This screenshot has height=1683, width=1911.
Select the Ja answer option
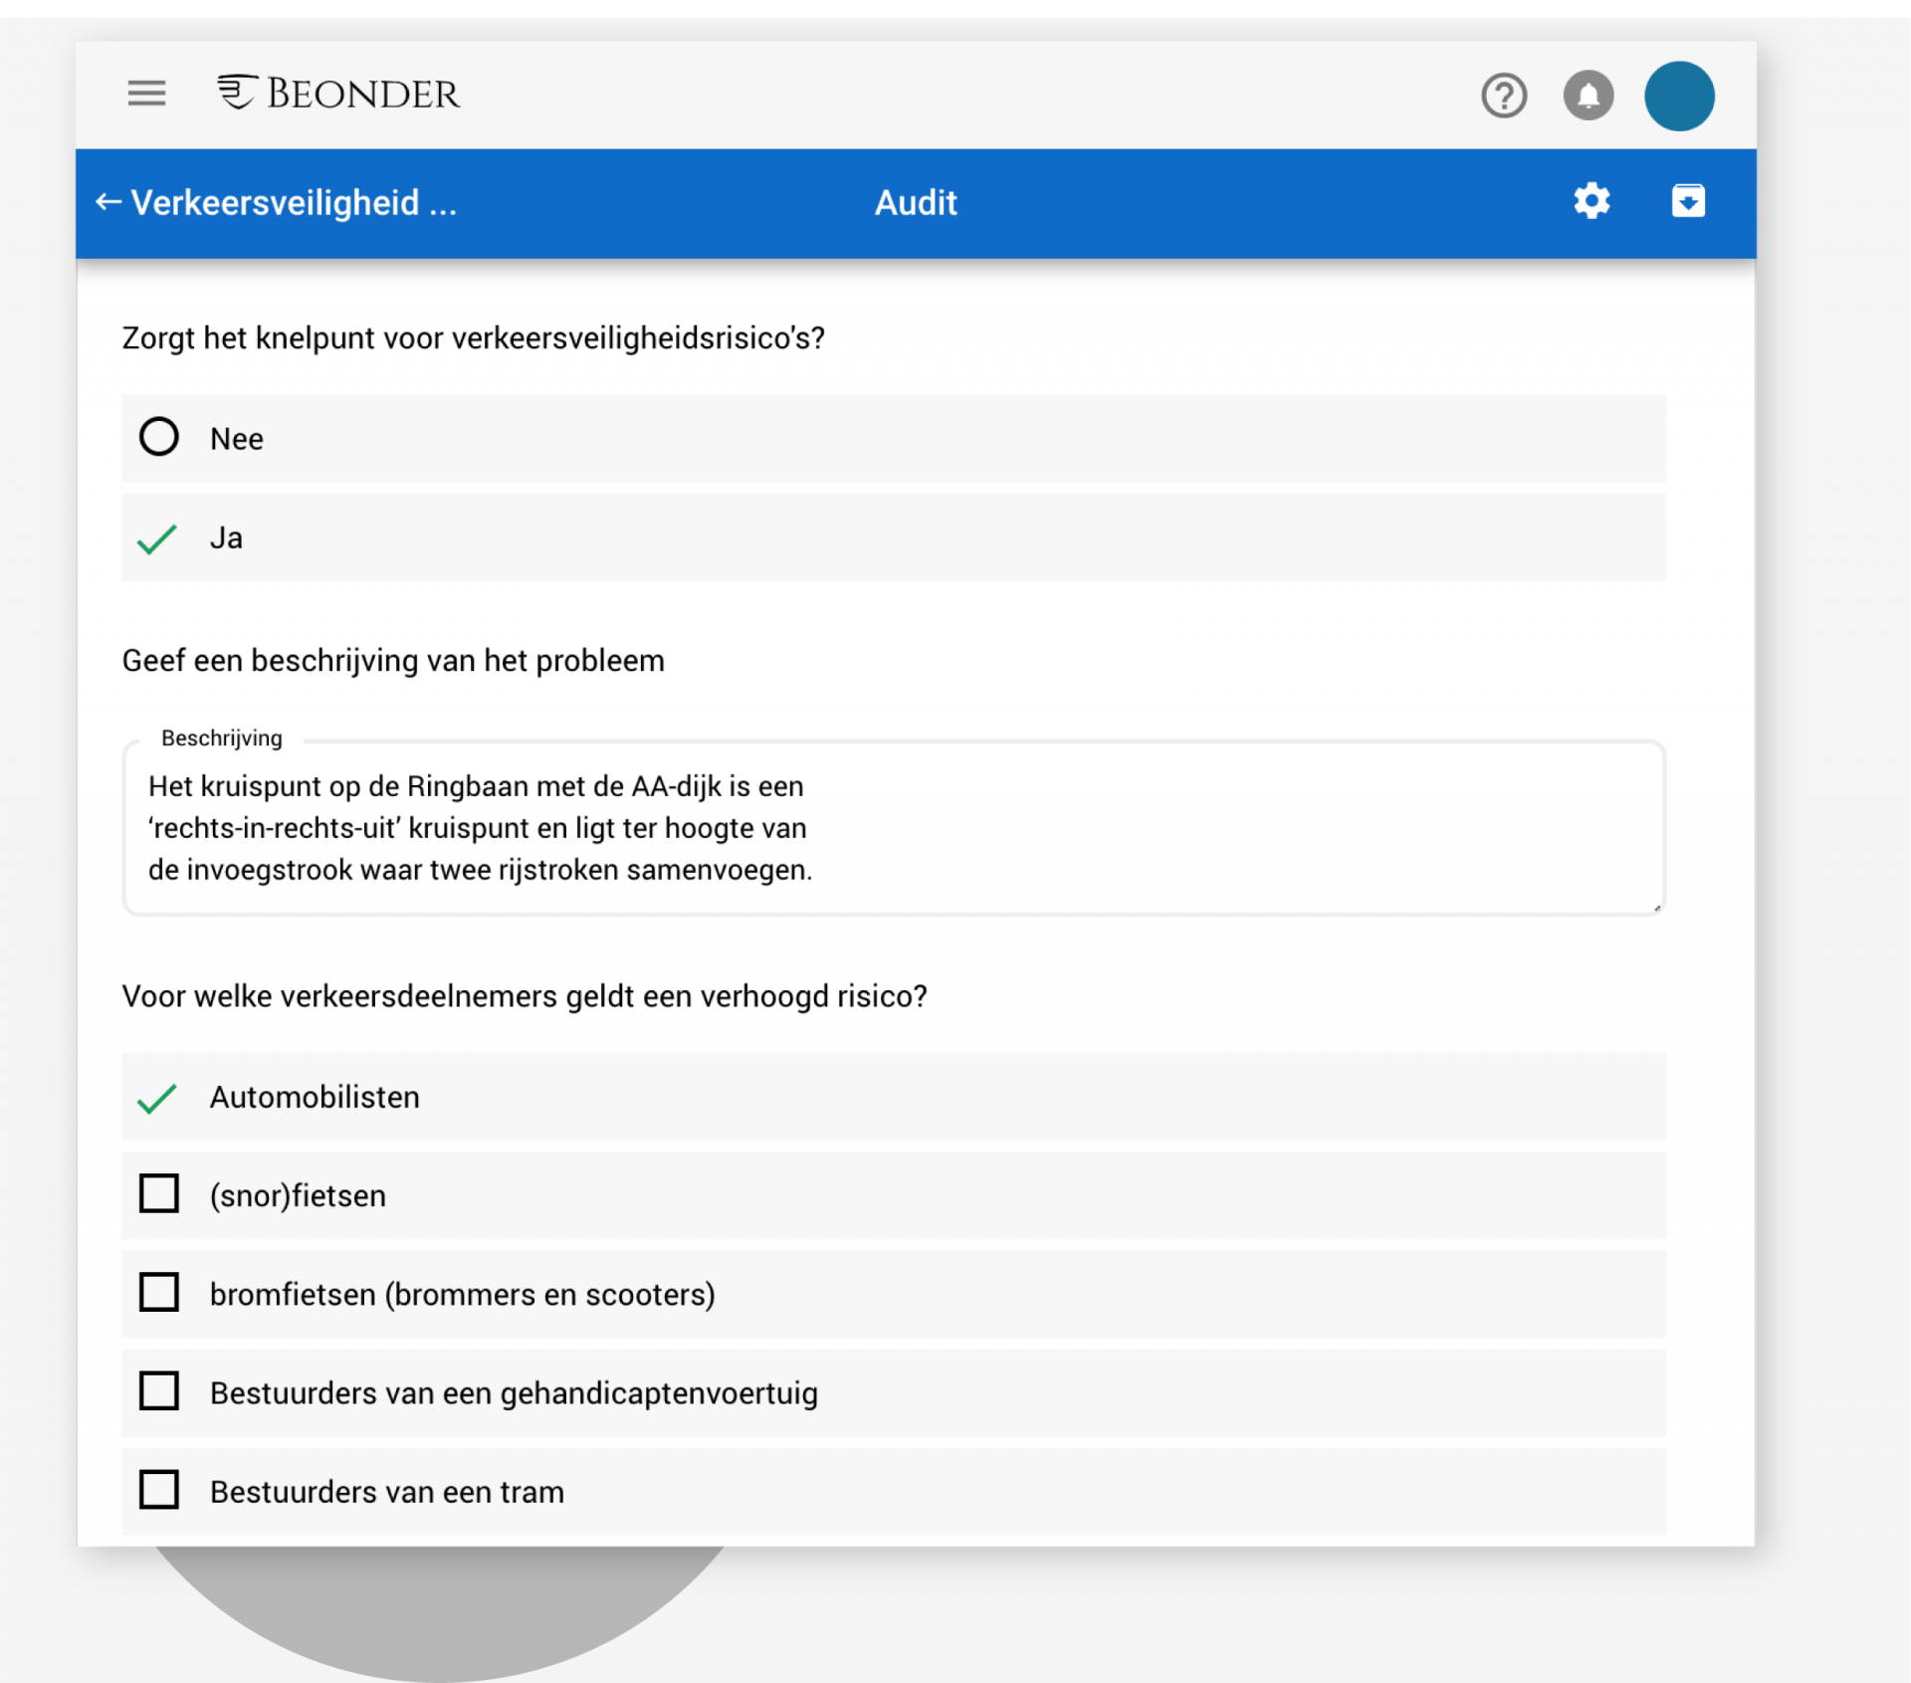coord(157,538)
